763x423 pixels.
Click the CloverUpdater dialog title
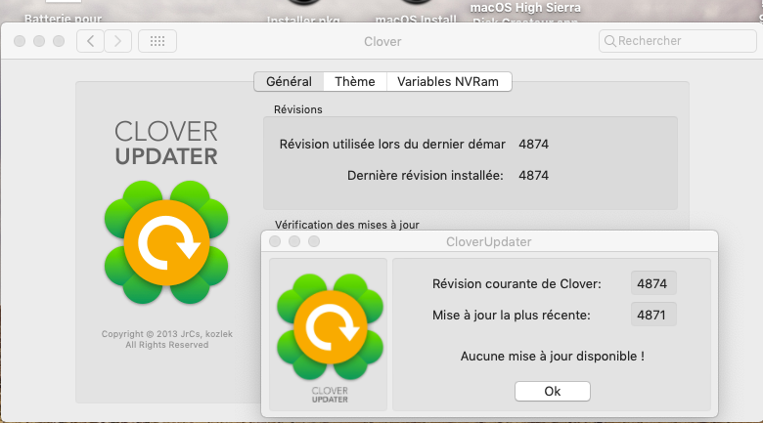coord(488,241)
